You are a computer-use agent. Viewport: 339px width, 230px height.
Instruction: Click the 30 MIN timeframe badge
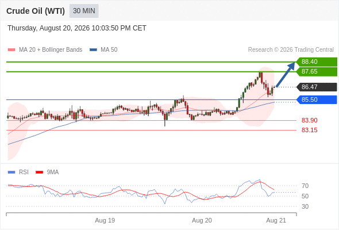(x=84, y=11)
